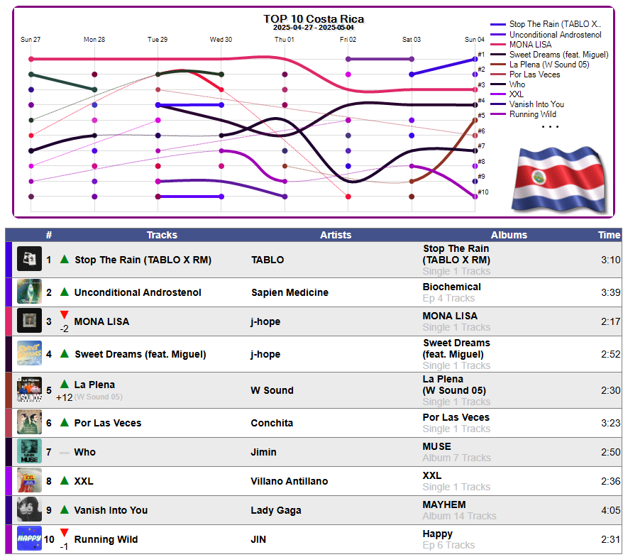Click the # column header
The width and height of the screenshot is (623, 557).
[x=49, y=235]
